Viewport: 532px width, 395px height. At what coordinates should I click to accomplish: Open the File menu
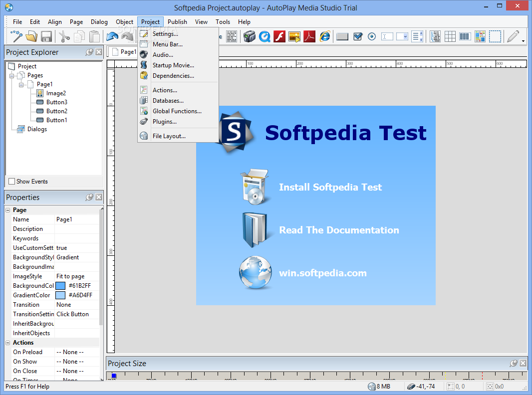coord(17,22)
